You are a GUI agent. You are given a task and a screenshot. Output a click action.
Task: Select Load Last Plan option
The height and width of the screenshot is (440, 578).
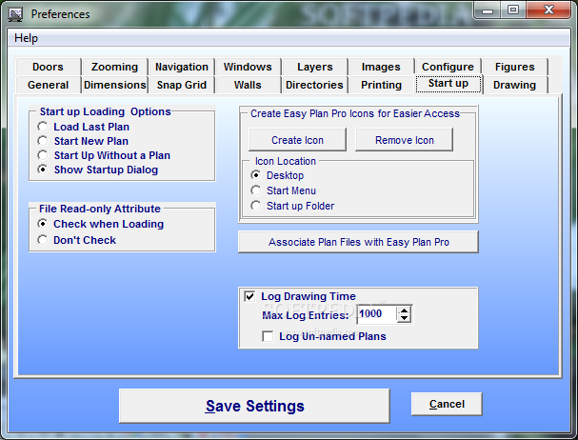pos(83,127)
